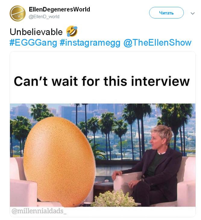
Task: Click the @EllenD_world handle
Action: (44, 17)
